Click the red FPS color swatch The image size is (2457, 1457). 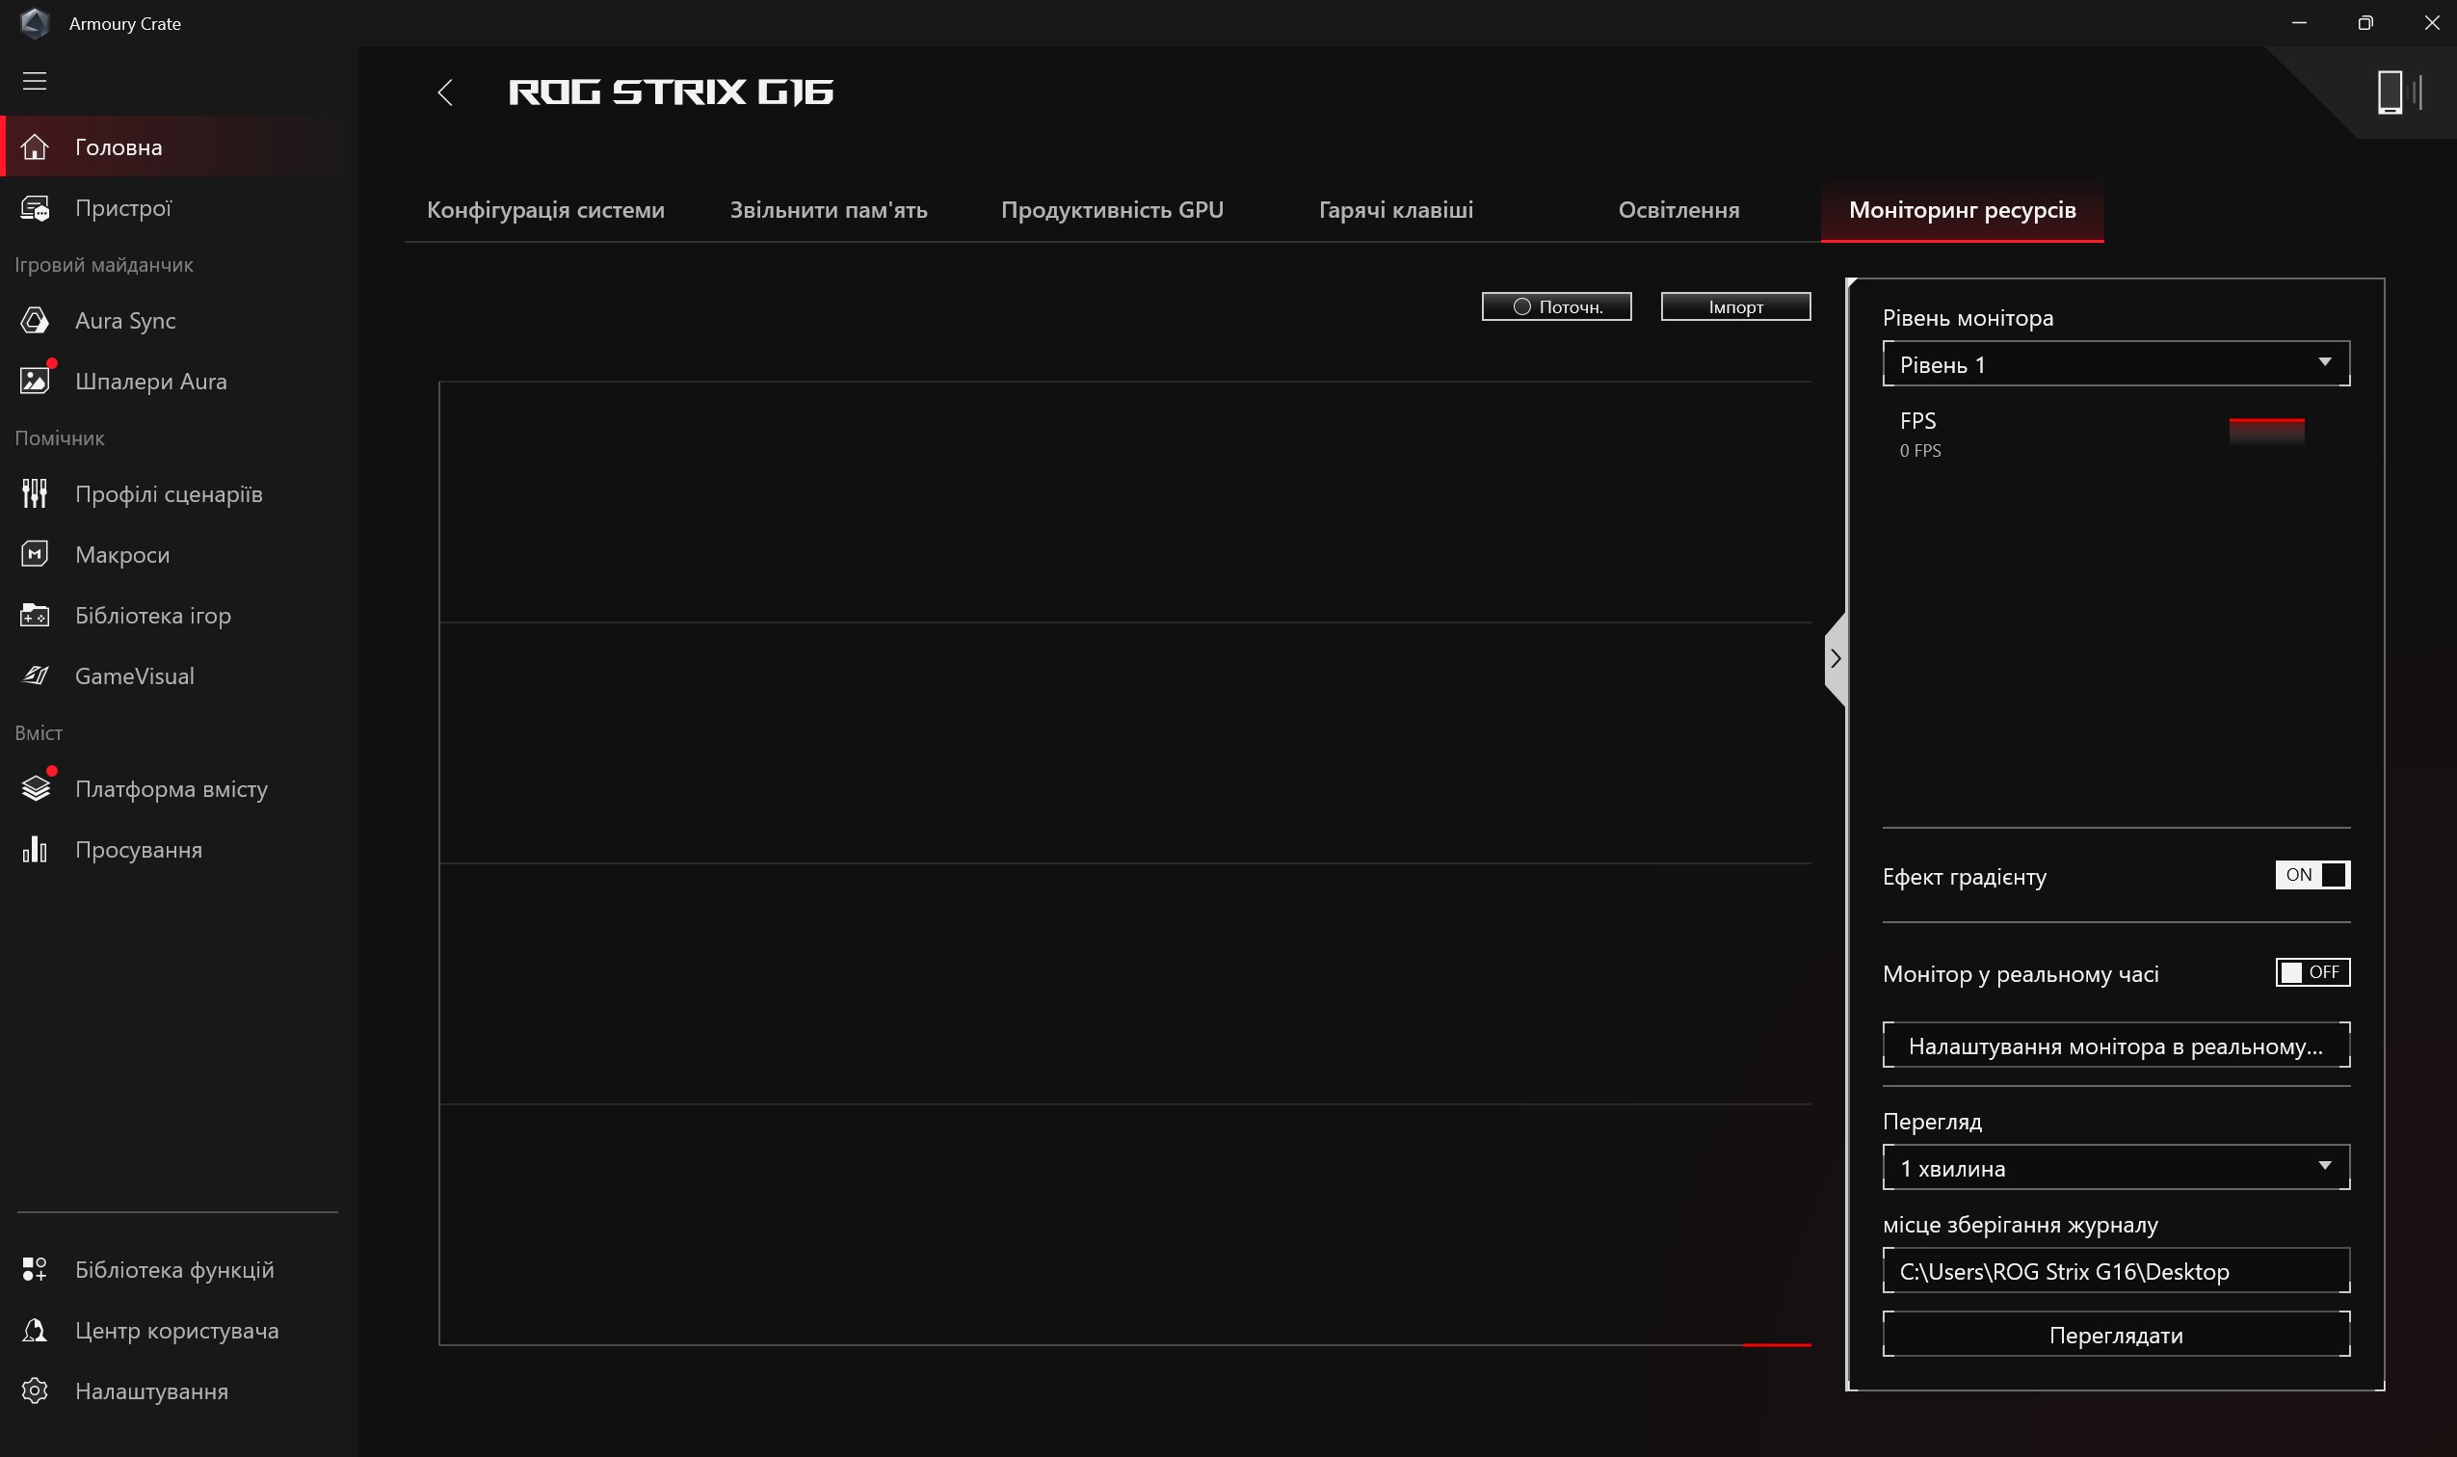2265,430
